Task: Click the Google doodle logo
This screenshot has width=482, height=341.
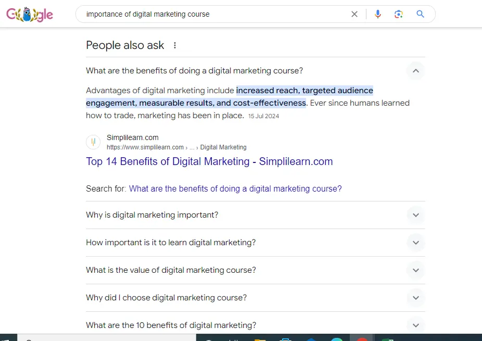Action: tap(30, 15)
